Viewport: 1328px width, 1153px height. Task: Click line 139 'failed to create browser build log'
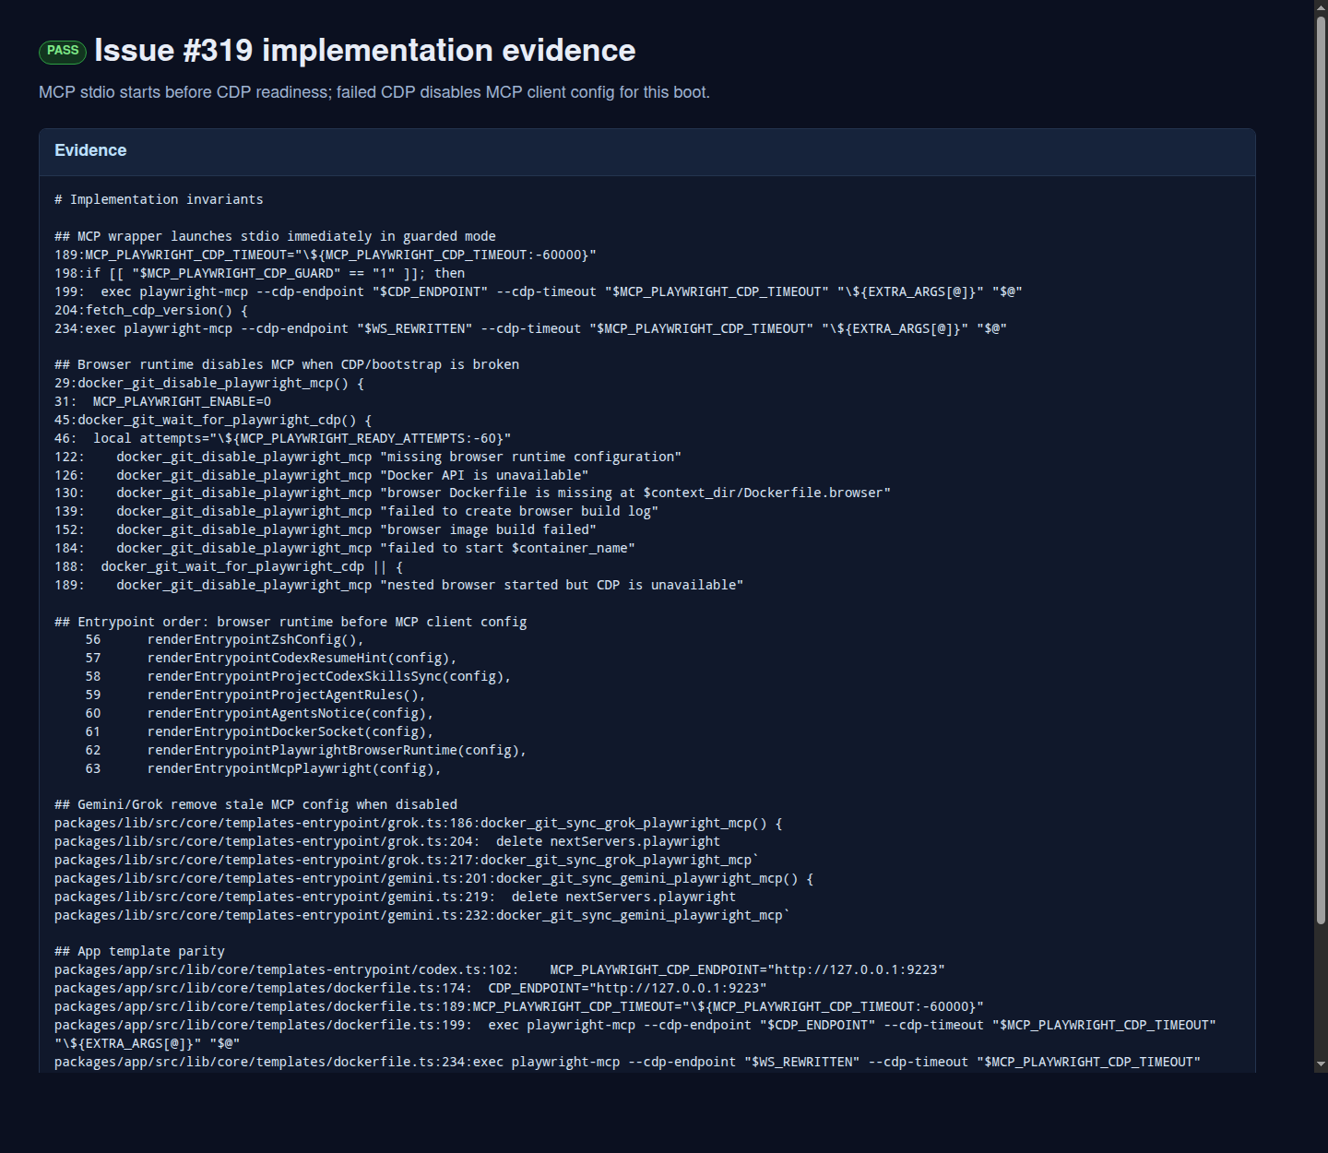pos(356,512)
